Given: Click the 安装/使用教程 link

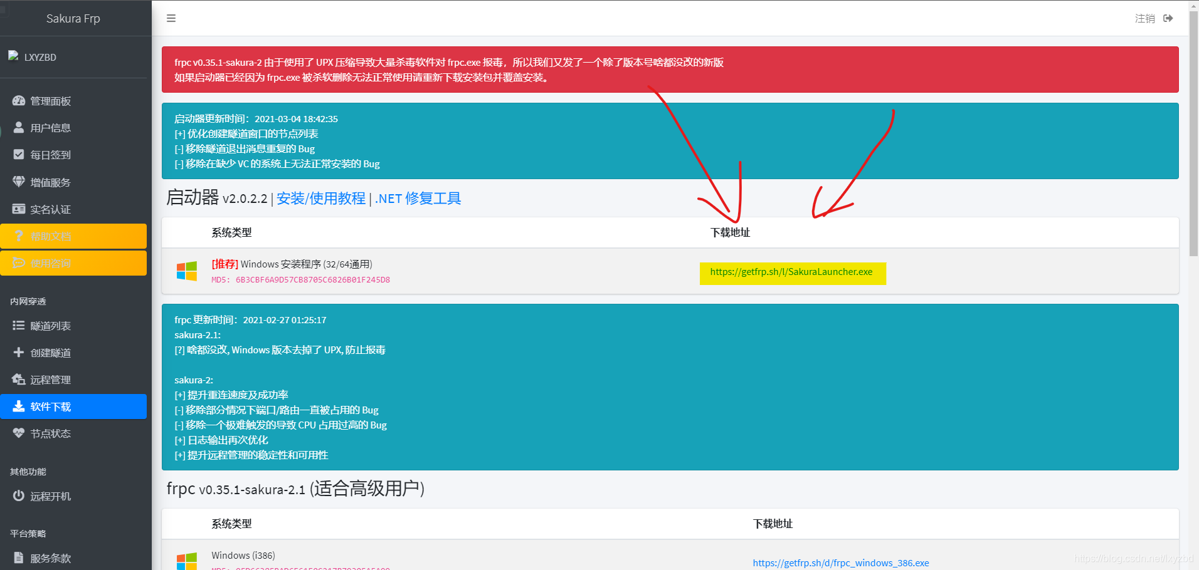Looking at the screenshot, I should coord(320,199).
